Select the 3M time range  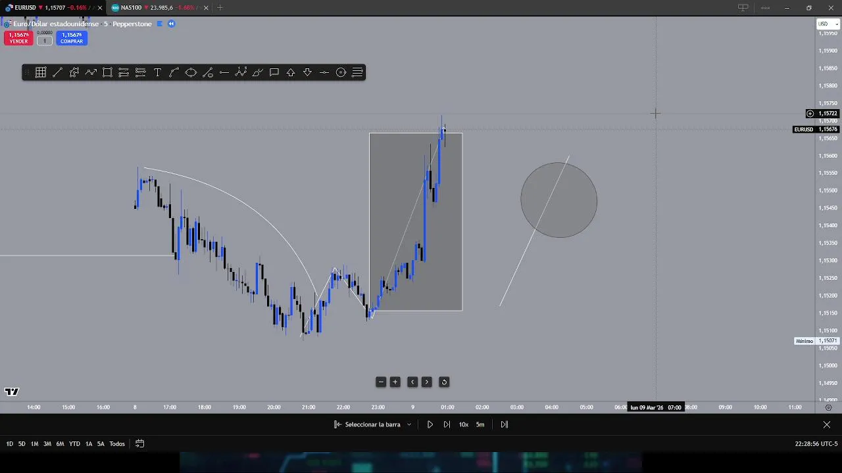(47, 443)
